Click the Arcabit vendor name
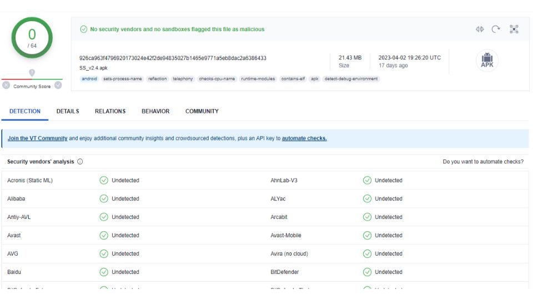533x300 pixels. tap(279, 217)
